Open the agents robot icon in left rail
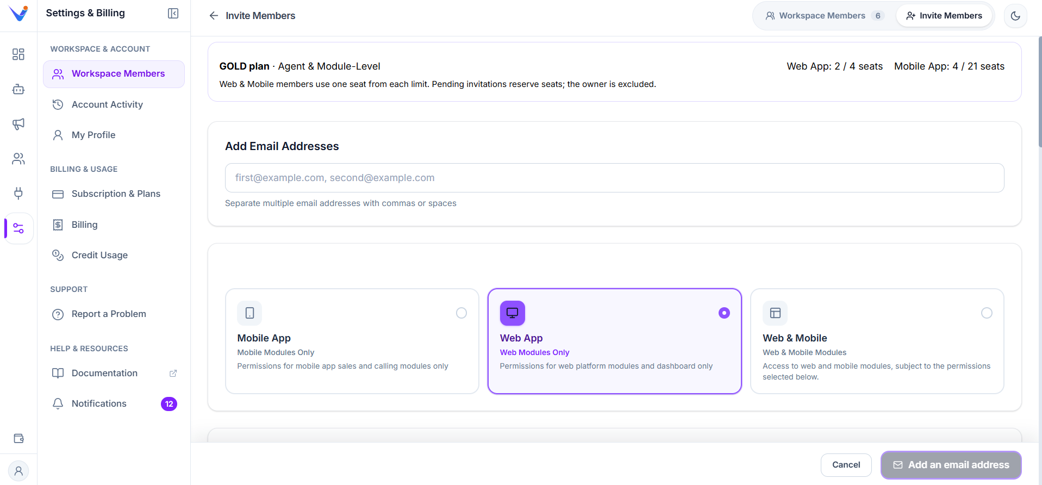This screenshot has height=485, width=1042. pyautogui.click(x=18, y=89)
